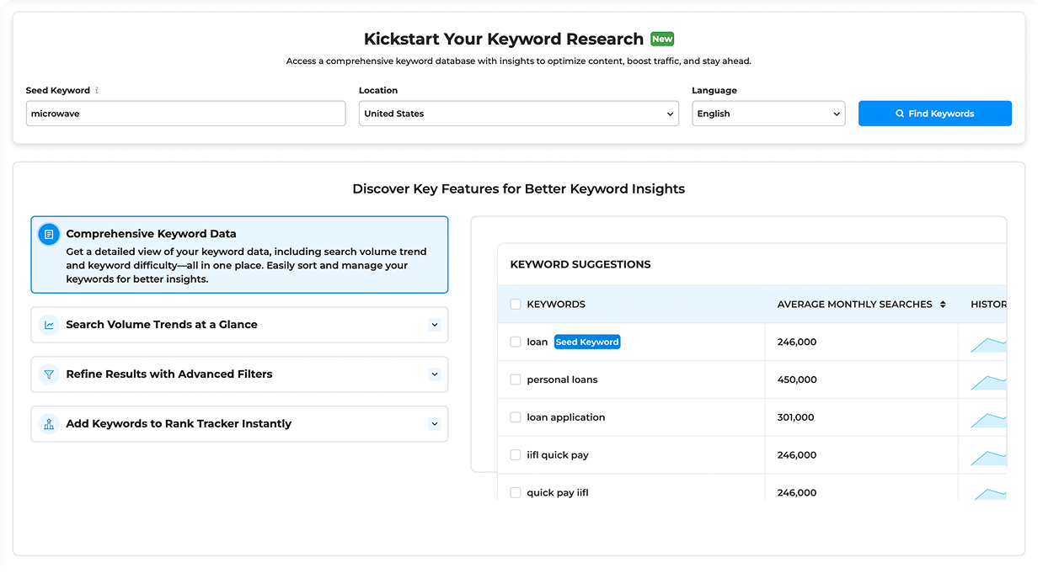Open the Location dropdown showing United States
The height and width of the screenshot is (573, 1043).
518,114
